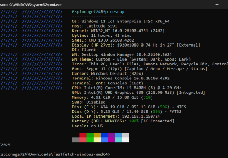Click the "Kernel: WIN32_NT 10.0.26100.4351" line

[x=118, y=31]
